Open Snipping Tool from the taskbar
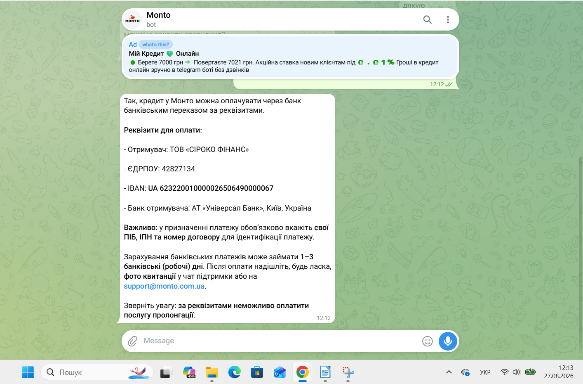The height and width of the screenshot is (384, 583). [348, 372]
